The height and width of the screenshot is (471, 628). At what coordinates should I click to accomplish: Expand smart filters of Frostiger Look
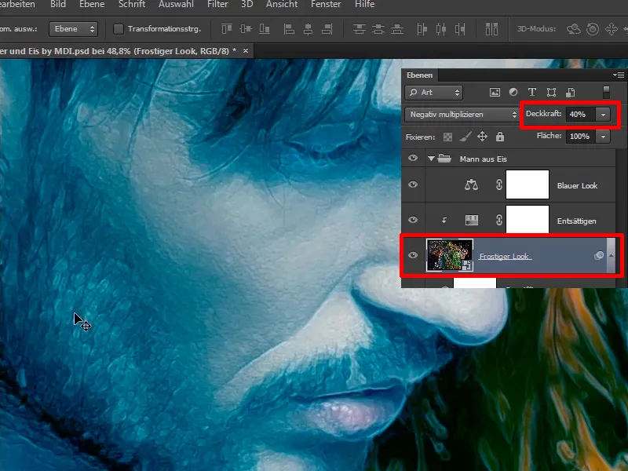[x=612, y=256]
